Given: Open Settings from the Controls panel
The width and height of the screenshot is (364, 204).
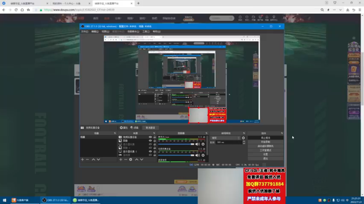Looking at the screenshot, I should (x=265, y=154).
